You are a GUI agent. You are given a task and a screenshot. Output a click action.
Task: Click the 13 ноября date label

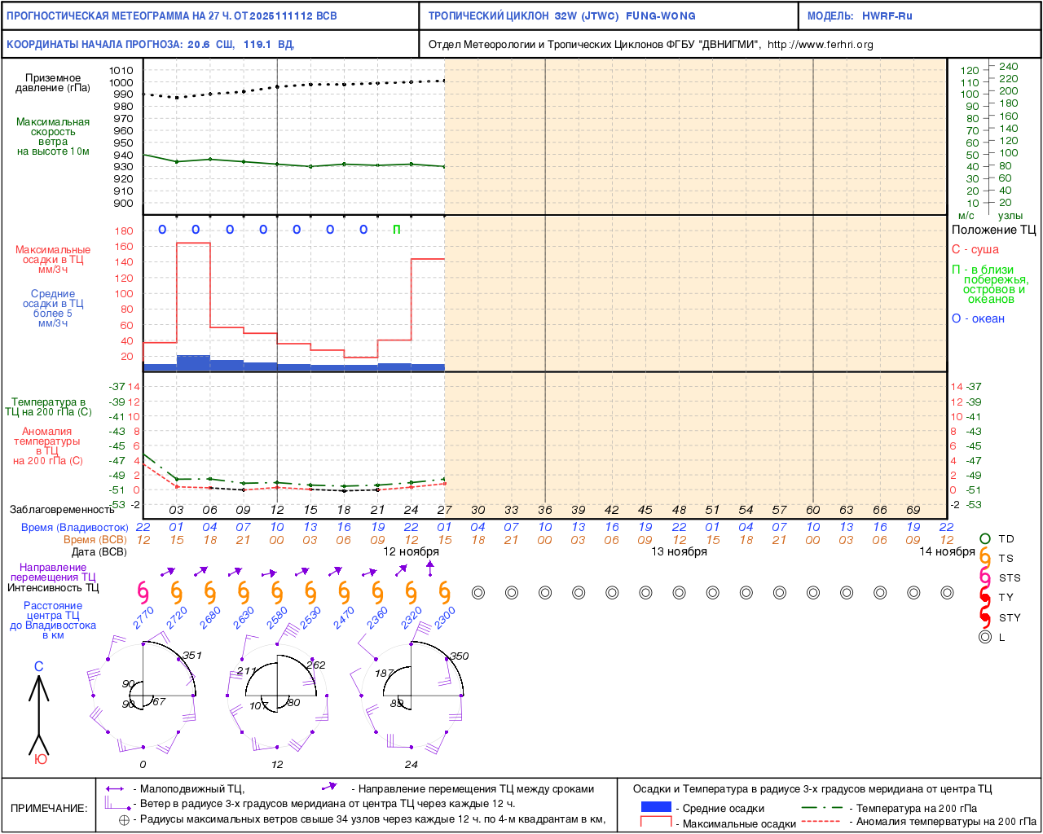679,551
